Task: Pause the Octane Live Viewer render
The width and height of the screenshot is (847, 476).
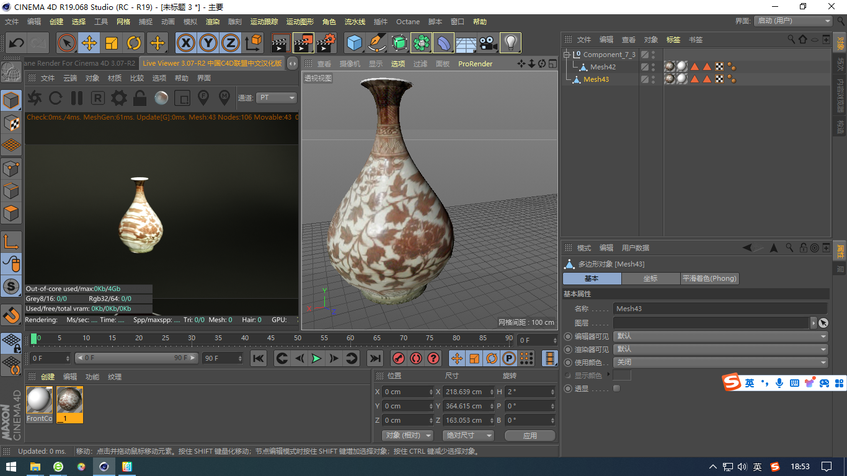Action: pos(77,98)
